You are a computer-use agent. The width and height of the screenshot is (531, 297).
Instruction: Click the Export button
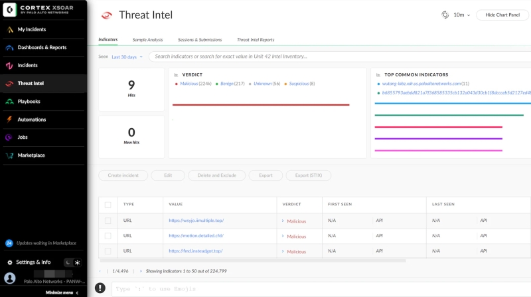click(x=265, y=175)
